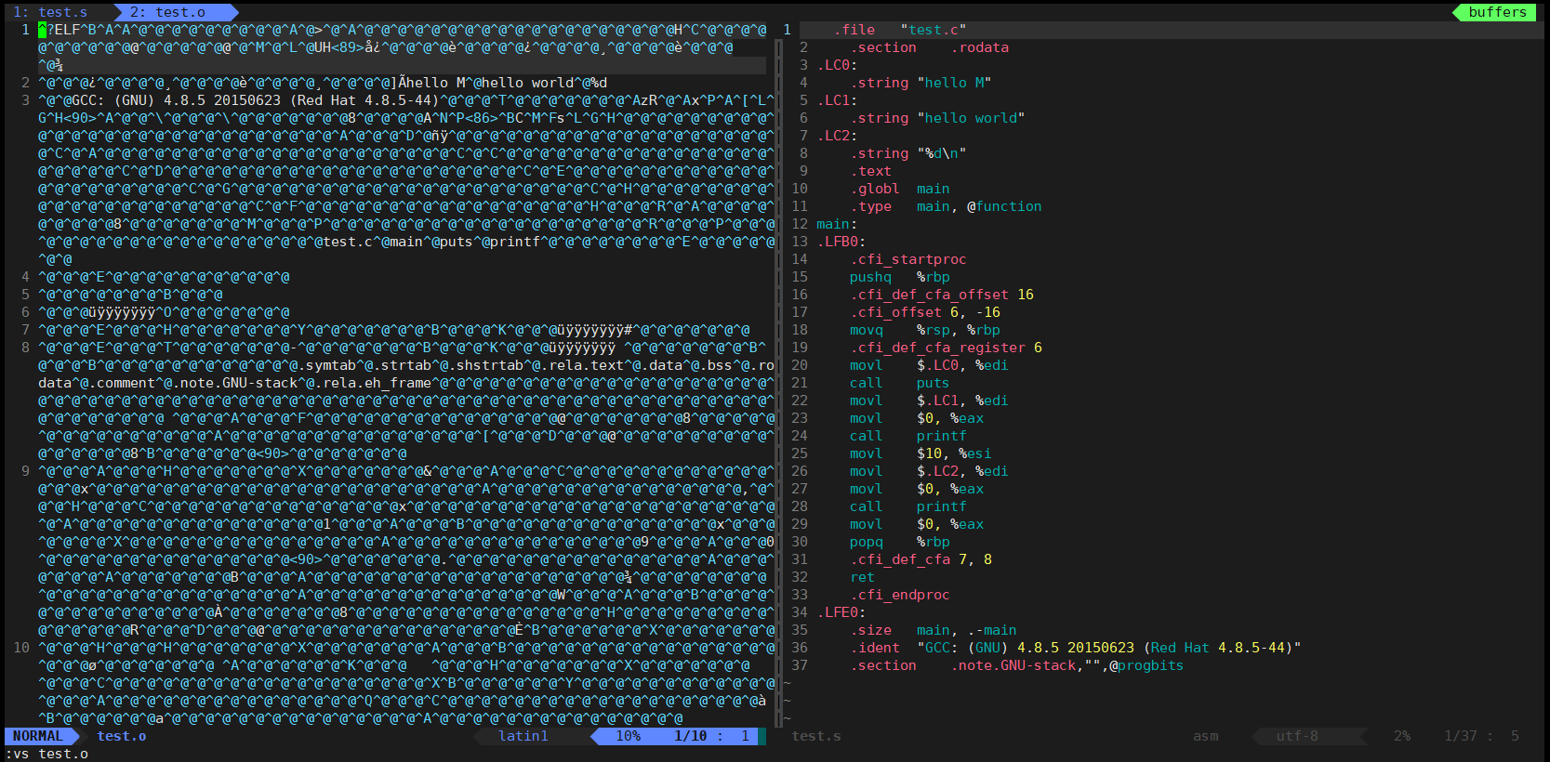Click the '.cfi_startproc' line
Screen dimensions: 1550x762
click(x=908, y=259)
